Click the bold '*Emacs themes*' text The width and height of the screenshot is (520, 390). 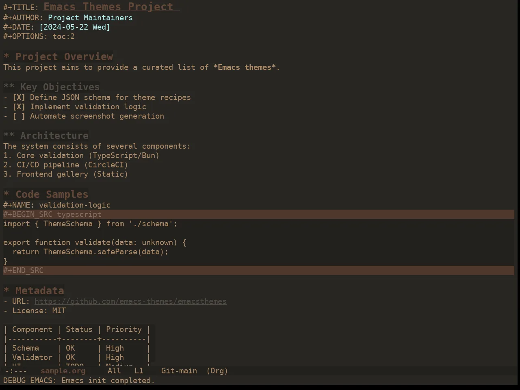[x=245, y=67]
